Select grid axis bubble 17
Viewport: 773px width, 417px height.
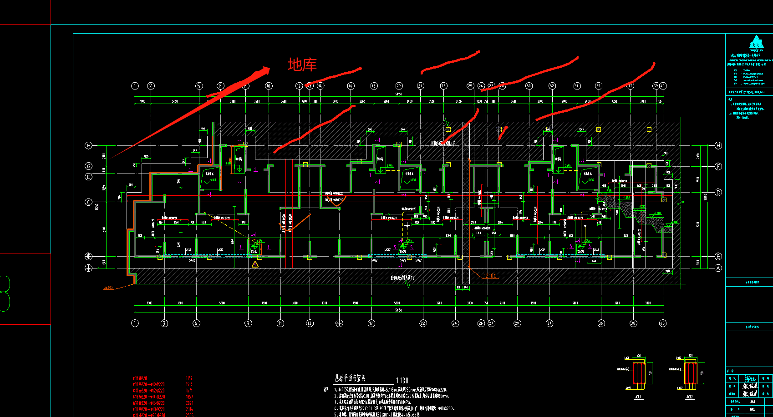[x=371, y=323]
